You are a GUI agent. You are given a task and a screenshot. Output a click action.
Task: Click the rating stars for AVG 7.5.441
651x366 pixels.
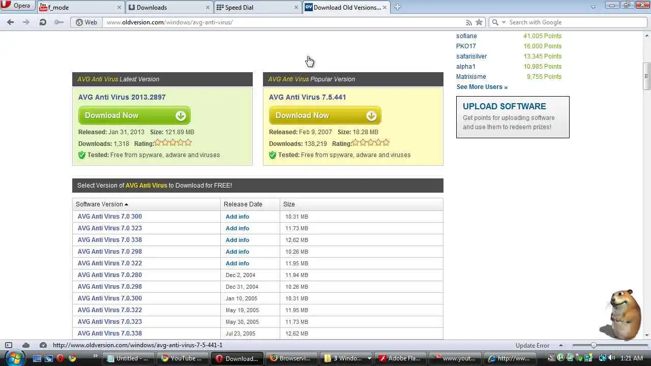371,143
